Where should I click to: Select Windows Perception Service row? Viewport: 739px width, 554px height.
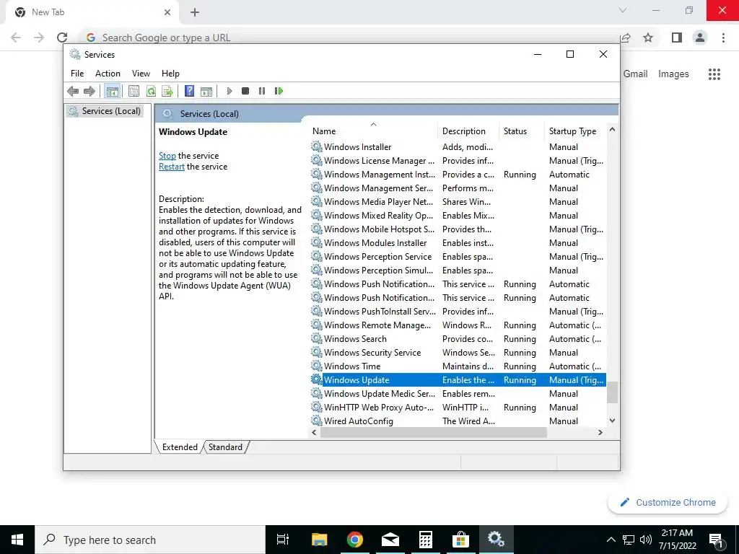(458, 257)
